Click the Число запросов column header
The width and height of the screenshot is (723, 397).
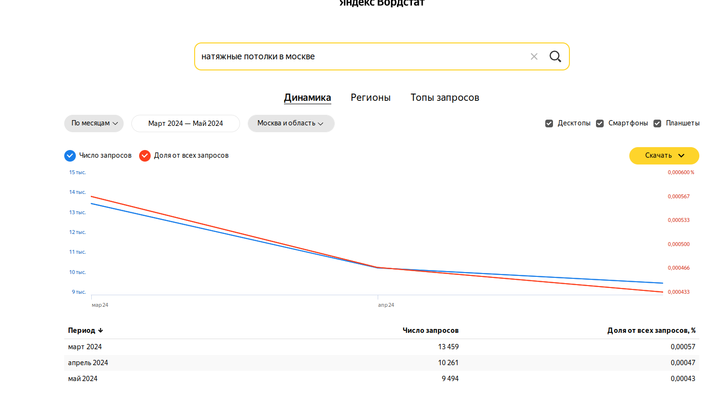click(x=430, y=330)
